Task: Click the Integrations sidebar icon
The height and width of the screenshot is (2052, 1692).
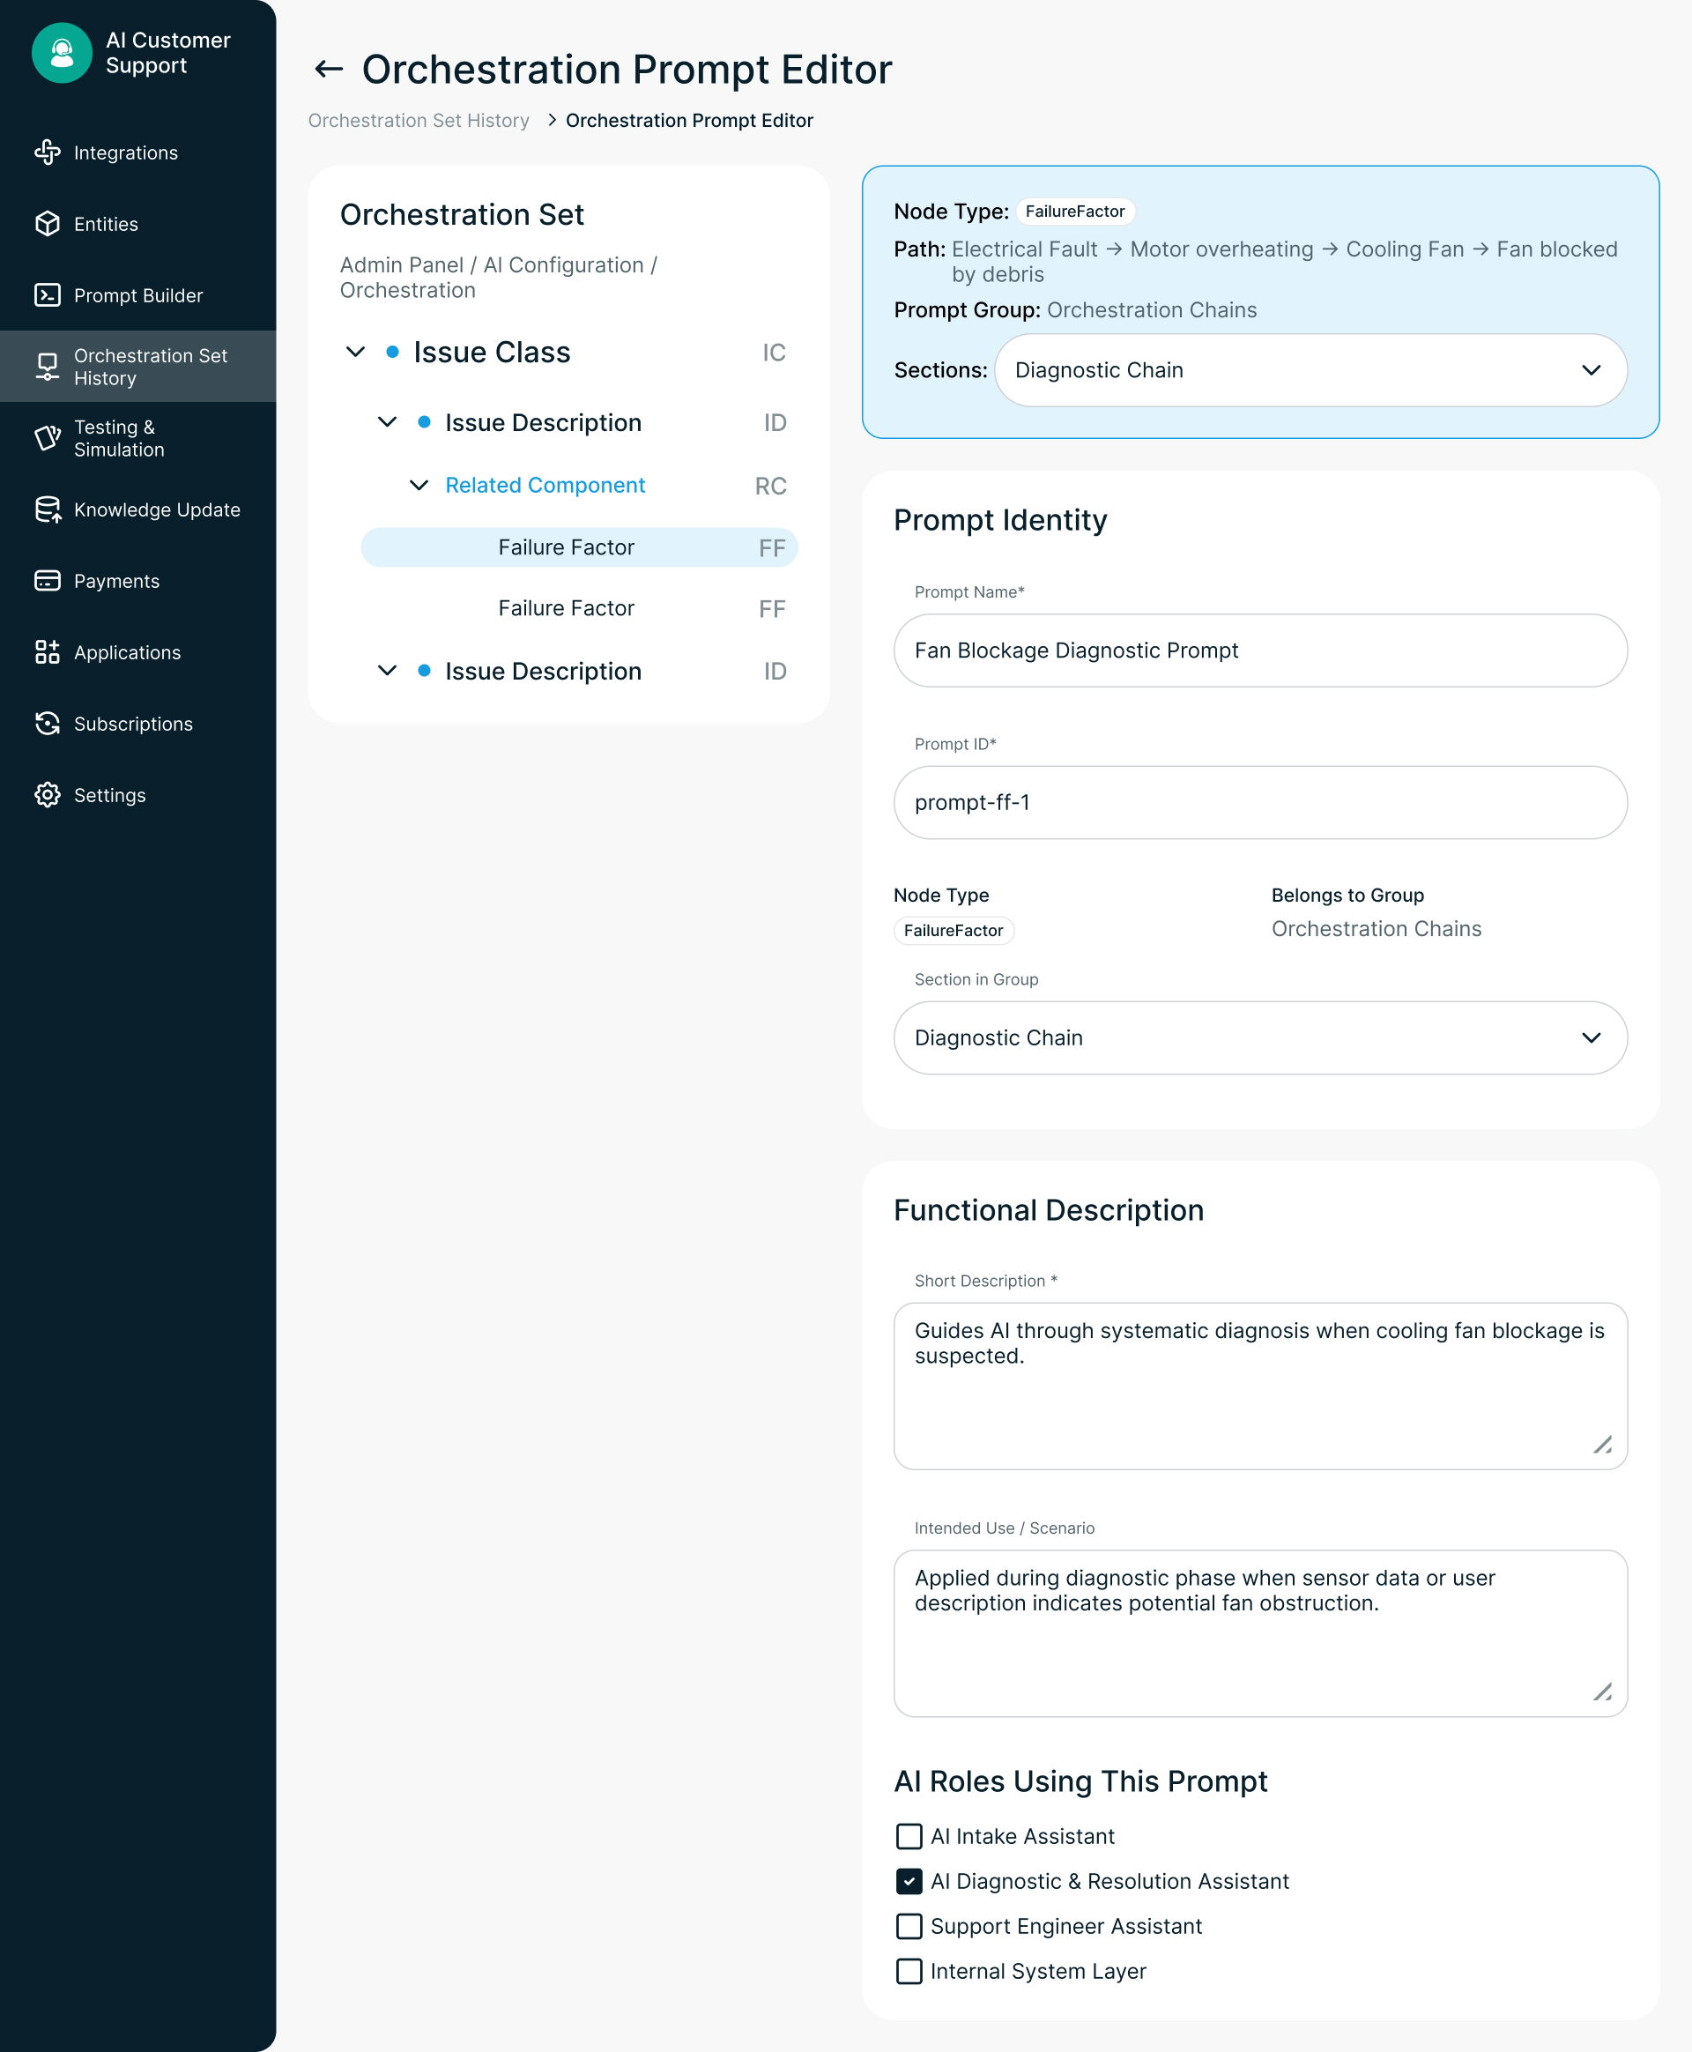Action: 47,152
